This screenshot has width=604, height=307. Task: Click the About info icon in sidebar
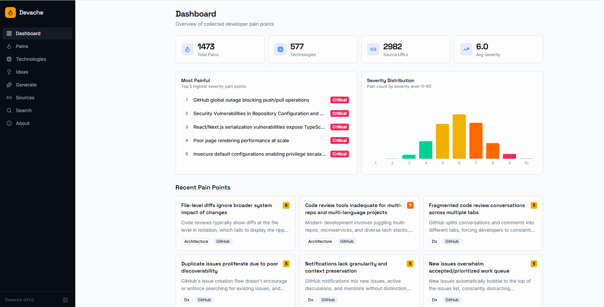point(9,123)
